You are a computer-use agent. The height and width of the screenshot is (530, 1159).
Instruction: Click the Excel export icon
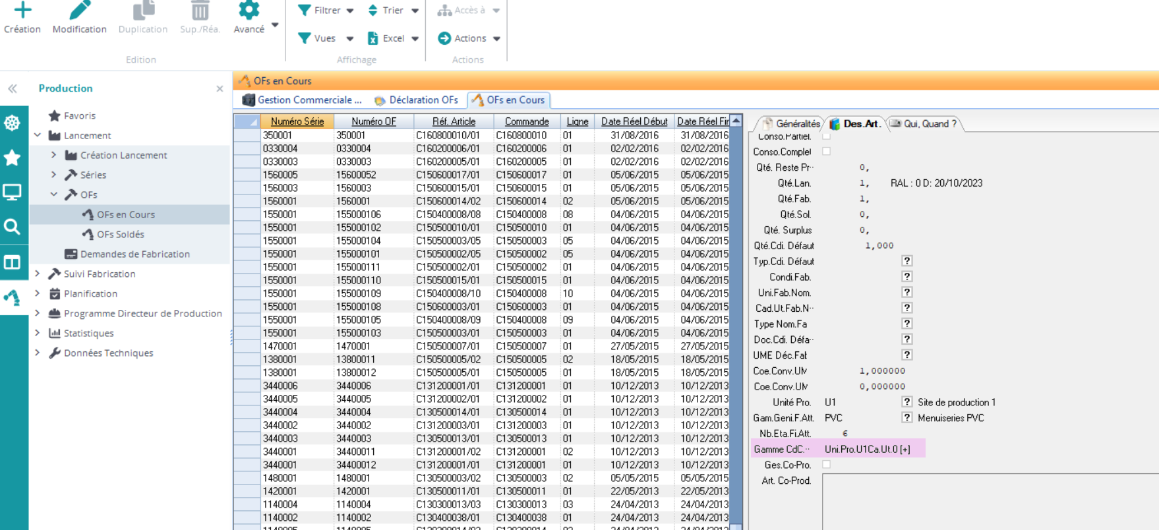373,38
